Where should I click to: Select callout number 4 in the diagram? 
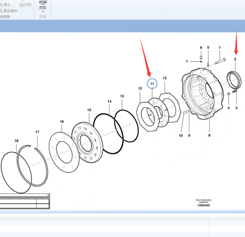229,108
